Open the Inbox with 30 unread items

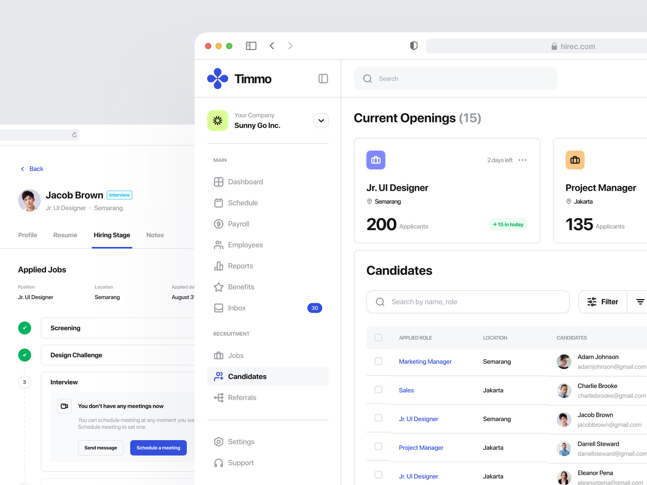coord(237,308)
